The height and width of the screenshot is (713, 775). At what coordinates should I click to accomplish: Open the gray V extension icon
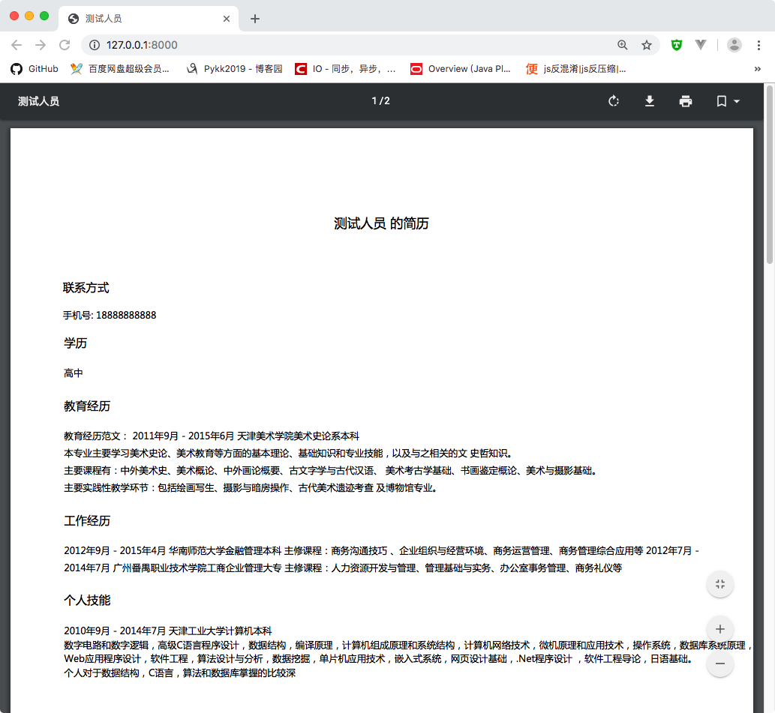pyautogui.click(x=701, y=45)
